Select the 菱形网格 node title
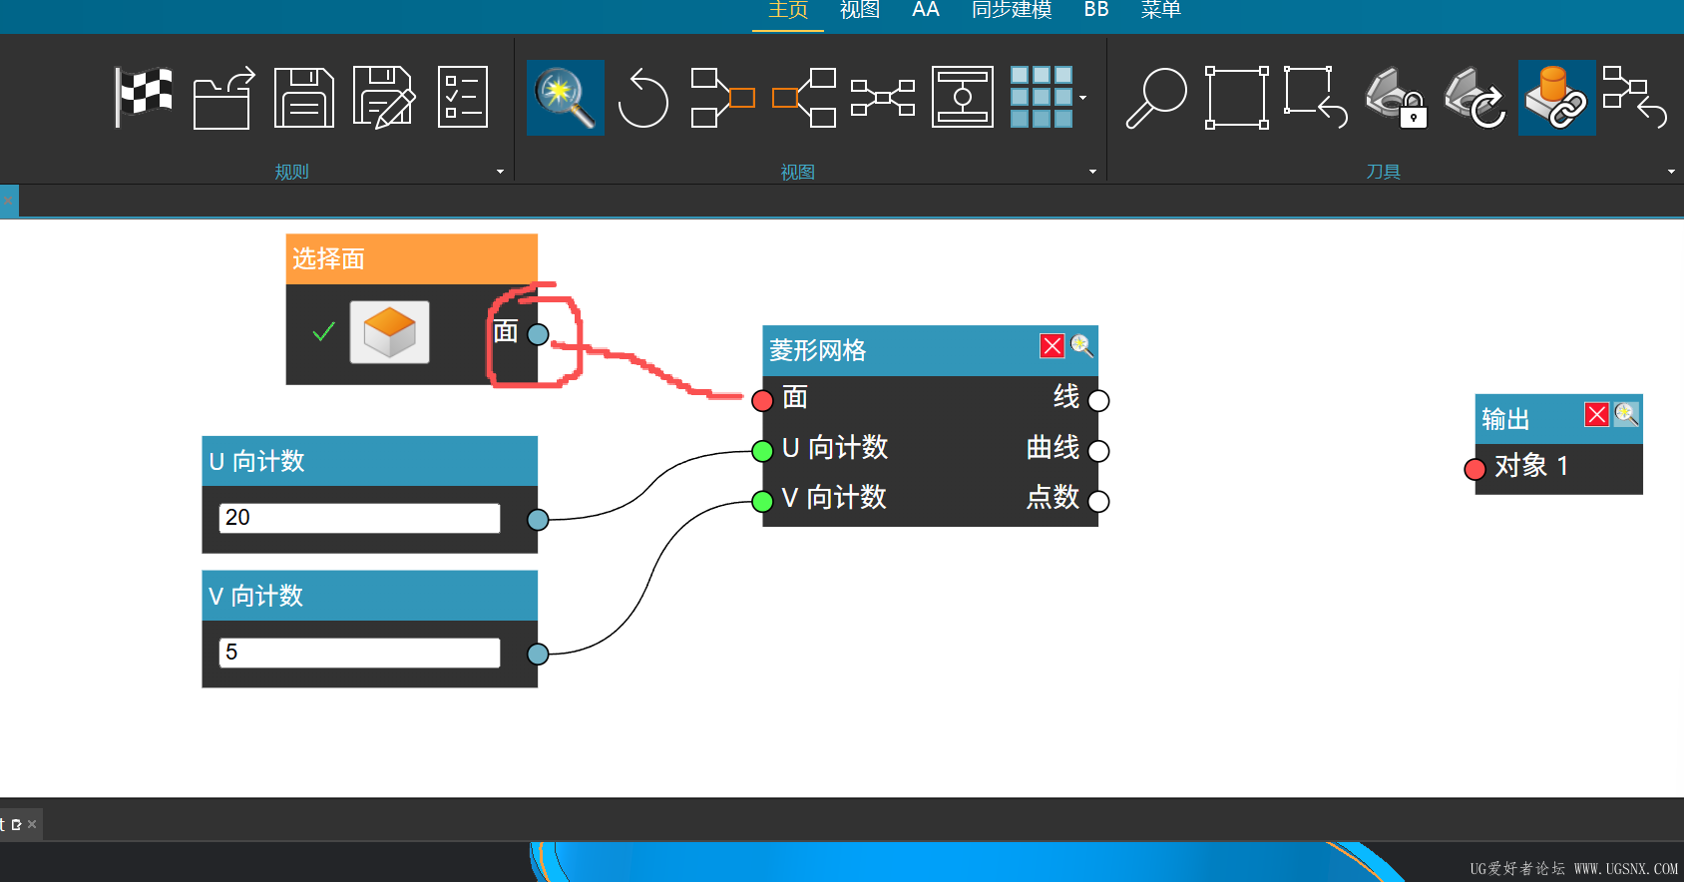This screenshot has width=1684, height=882. (x=817, y=350)
